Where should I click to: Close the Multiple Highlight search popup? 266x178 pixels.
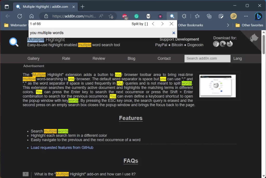coord(171,24)
